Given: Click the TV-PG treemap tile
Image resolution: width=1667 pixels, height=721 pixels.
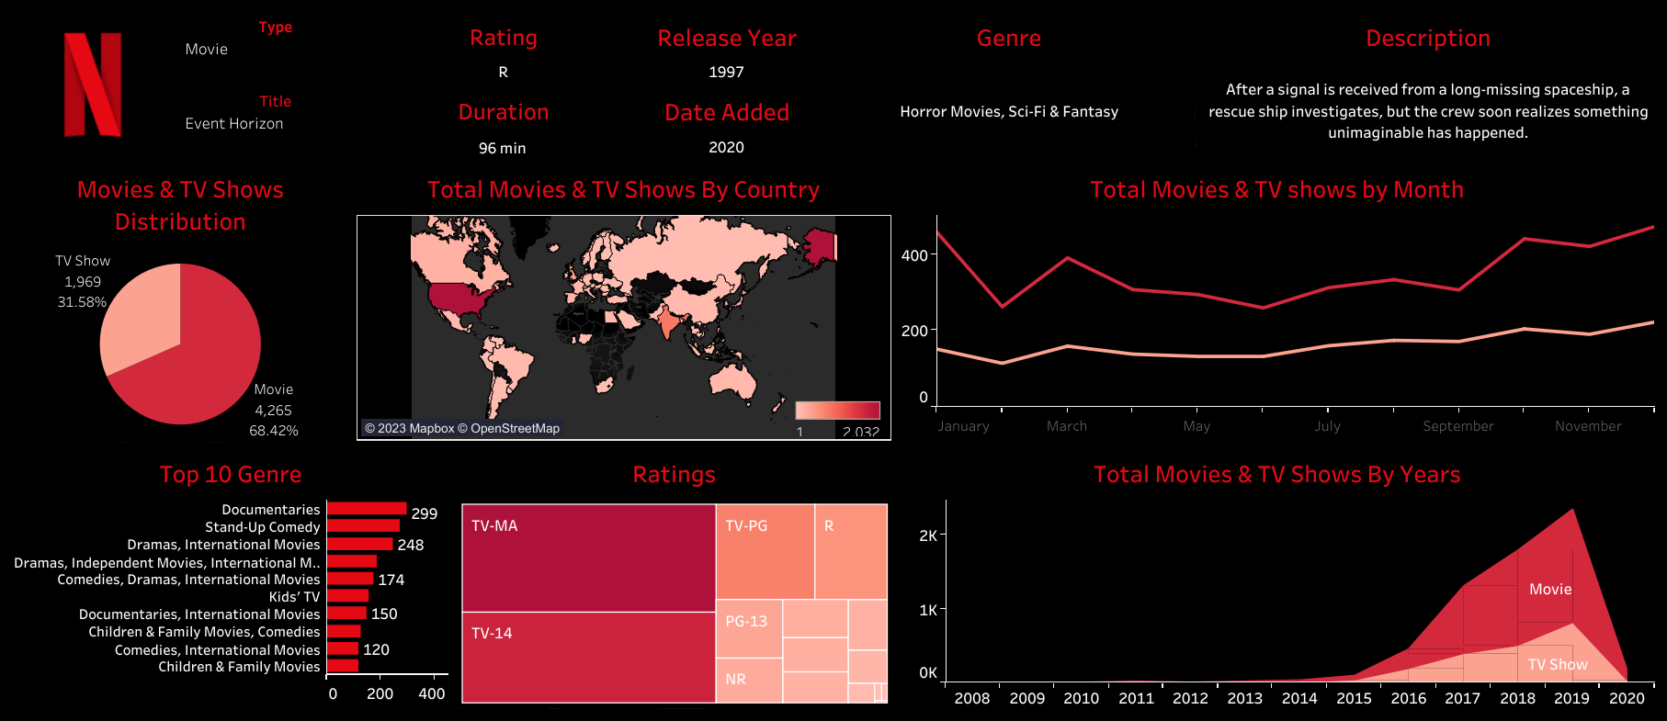Looking at the screenshot, I should click(765, 551).
